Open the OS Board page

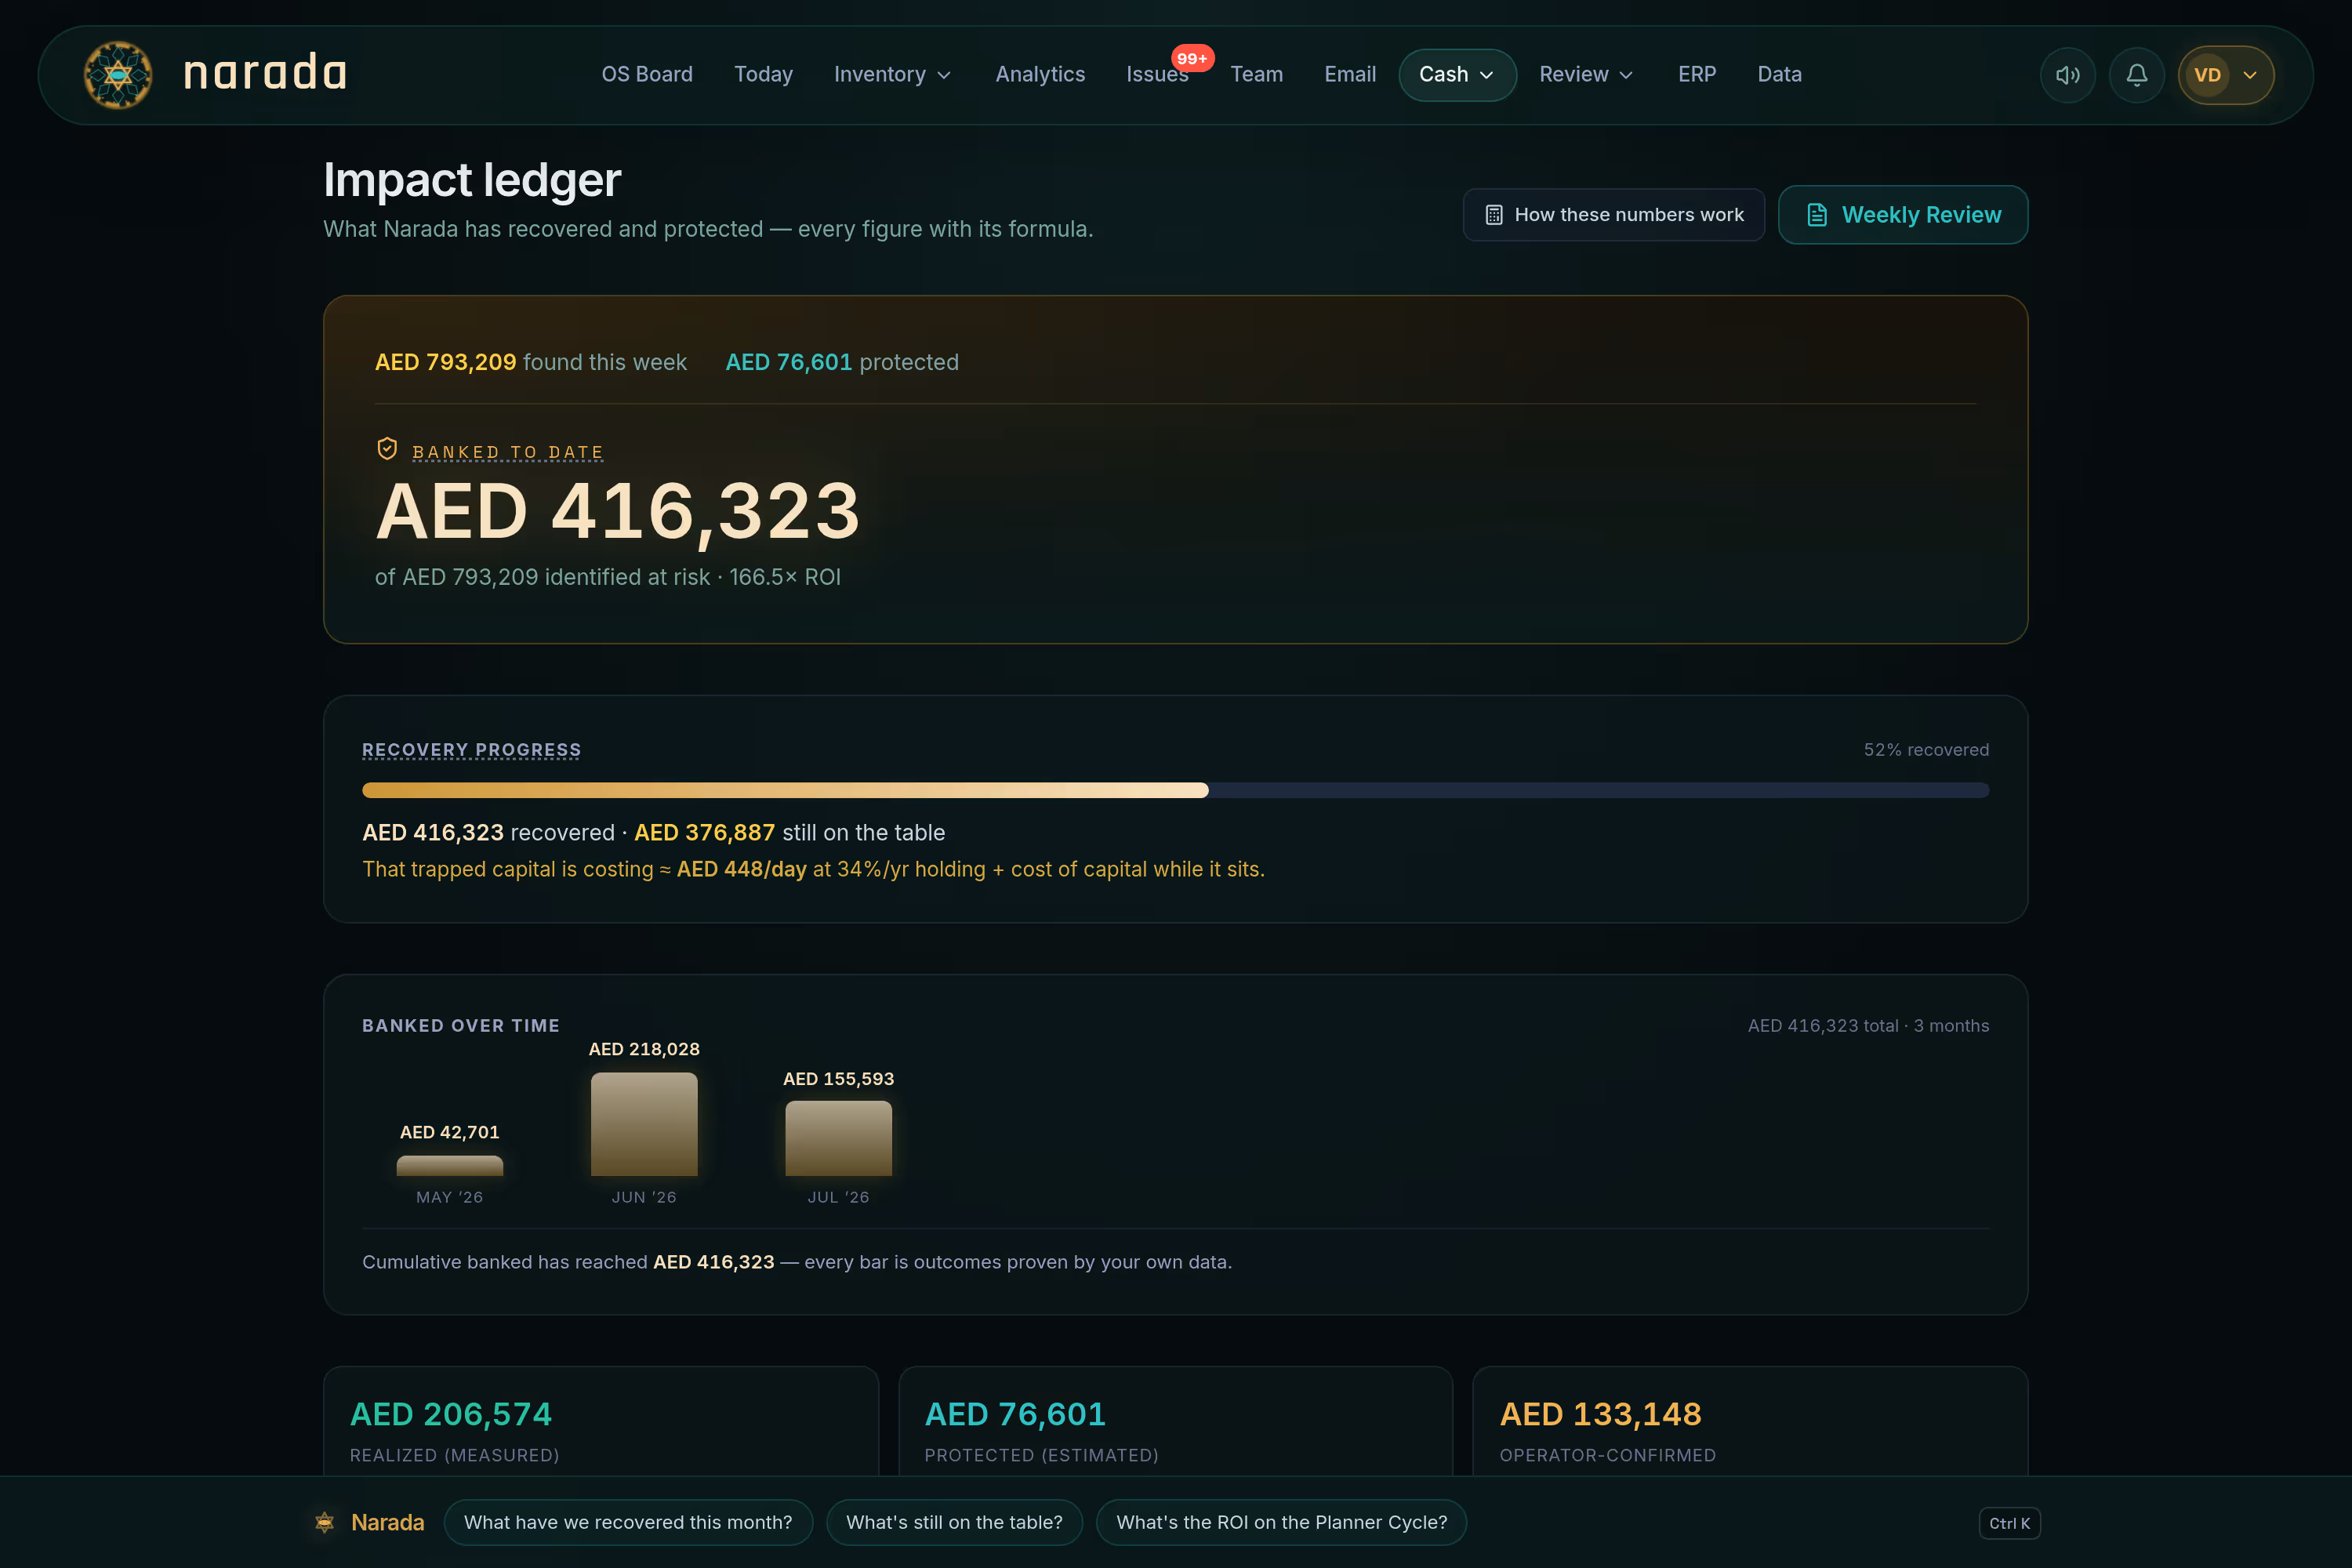[647, 75]
